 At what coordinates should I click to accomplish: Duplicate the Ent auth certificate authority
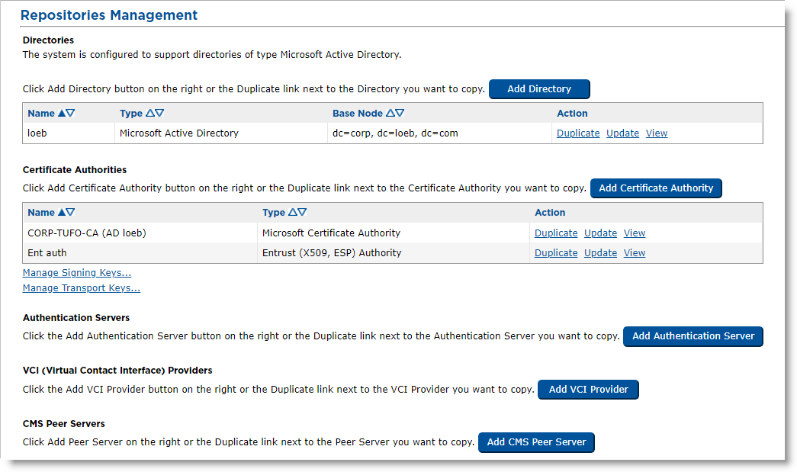(x=556, y=253)
